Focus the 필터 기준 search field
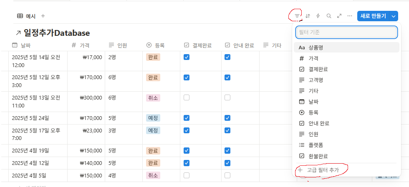The image size is (409, 187). coord(346,32)
